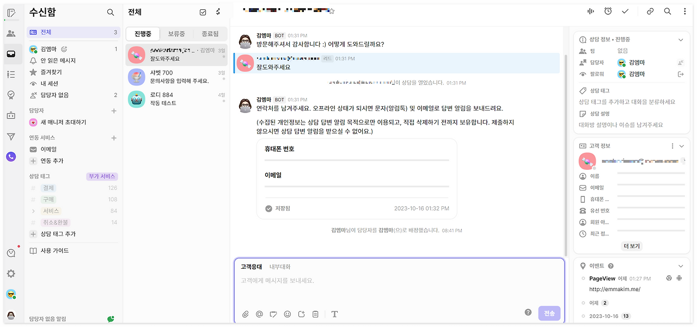Image resolution: width=697 pixels, height=327 pixels.
Task: Enable bulk selection with the checkbox icon above chat list
Action: 203,12
